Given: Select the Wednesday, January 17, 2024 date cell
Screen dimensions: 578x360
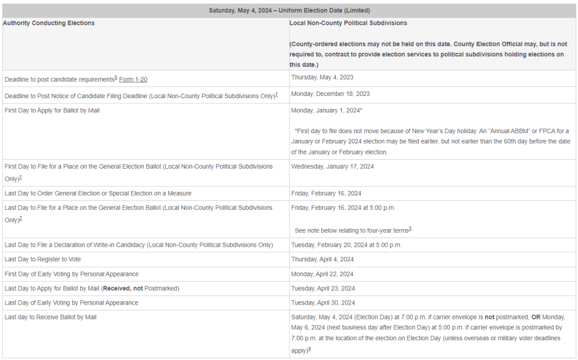Looking at the screenshot, I should tap(332, 166).
